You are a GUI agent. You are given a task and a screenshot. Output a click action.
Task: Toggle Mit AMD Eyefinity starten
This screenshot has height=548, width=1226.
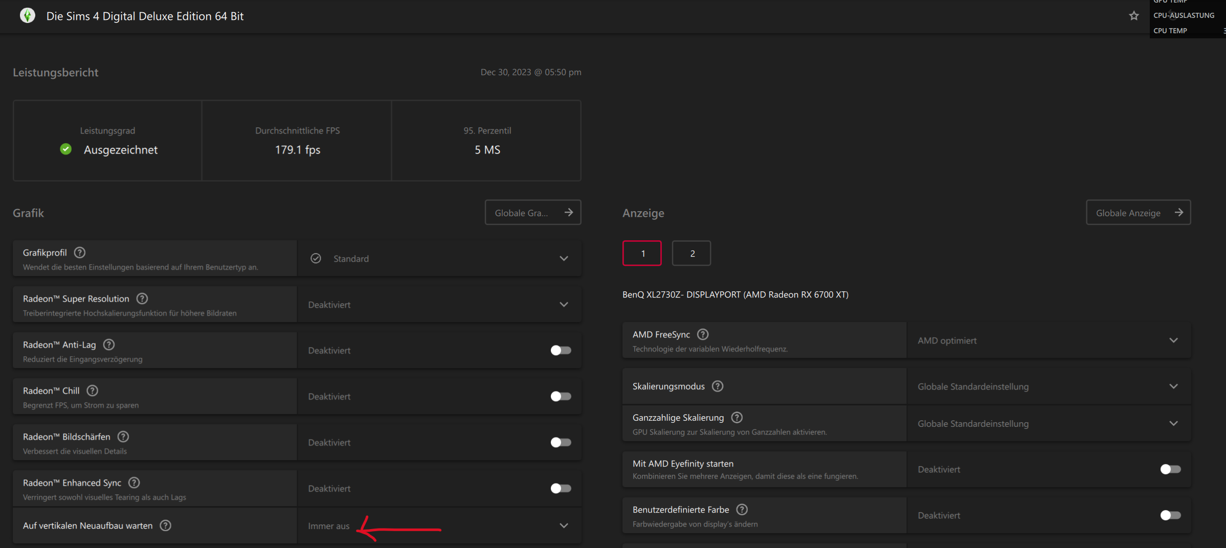[x=1170, y=469]
